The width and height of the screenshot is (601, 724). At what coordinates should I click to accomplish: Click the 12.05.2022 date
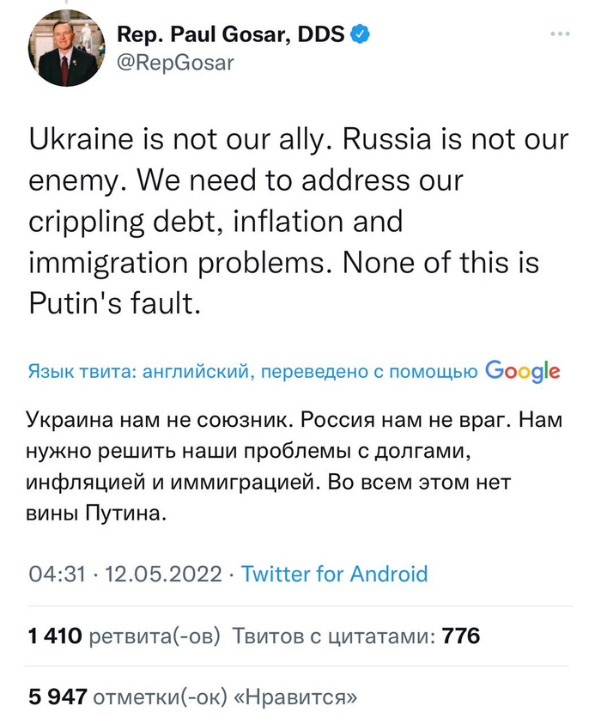pos(162,574)
